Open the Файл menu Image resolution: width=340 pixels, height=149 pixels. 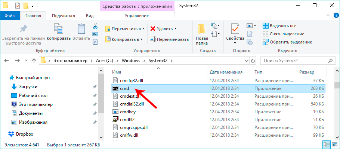(x=10, y=16)
